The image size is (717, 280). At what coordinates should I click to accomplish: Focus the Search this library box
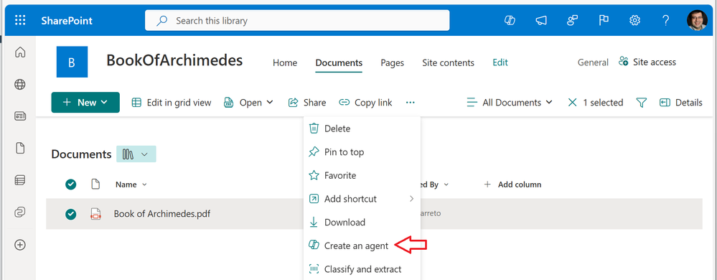coord(297,21)
